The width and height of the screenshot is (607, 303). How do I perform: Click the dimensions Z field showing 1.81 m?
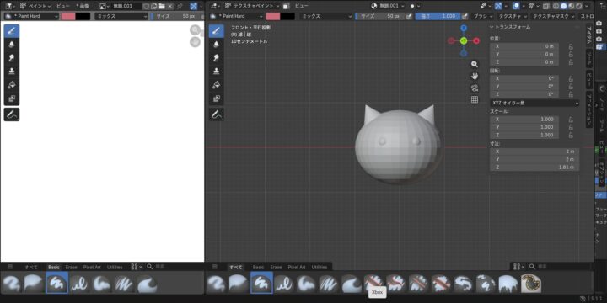point(534,167)
